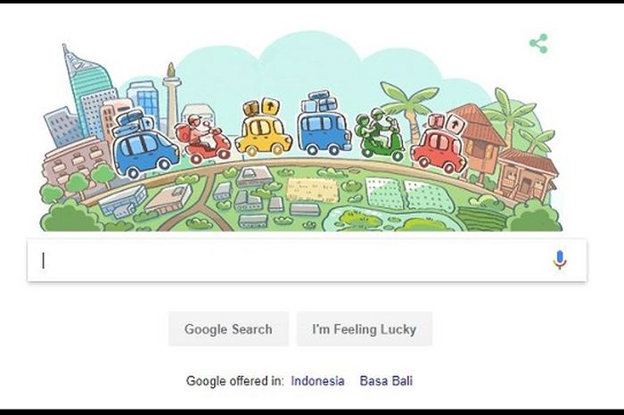Screen dimensions: 624x415
Task: Click the stilted wooden house in the doodle
Action: coord(479,138)
